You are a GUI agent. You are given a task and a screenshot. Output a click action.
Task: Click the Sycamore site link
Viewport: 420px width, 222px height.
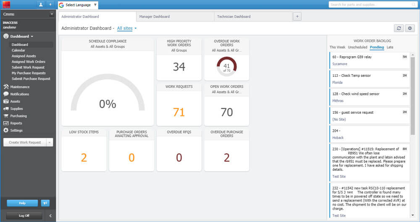[x=340, y=64]
